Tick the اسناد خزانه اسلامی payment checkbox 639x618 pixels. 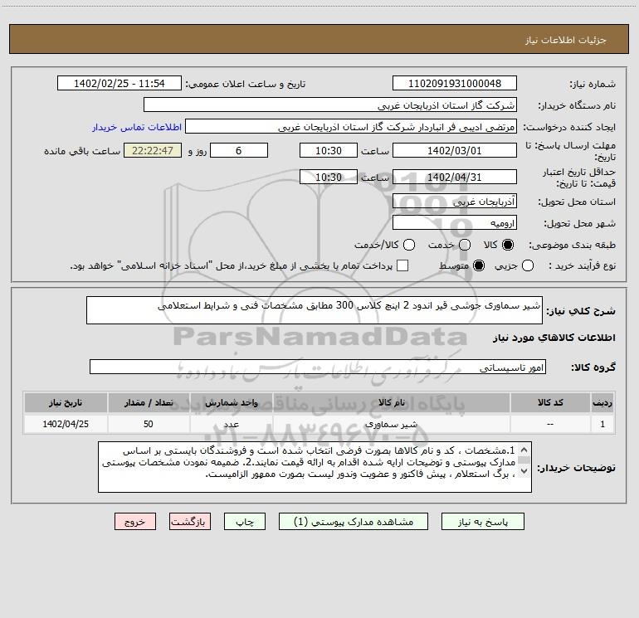[402, 265]
